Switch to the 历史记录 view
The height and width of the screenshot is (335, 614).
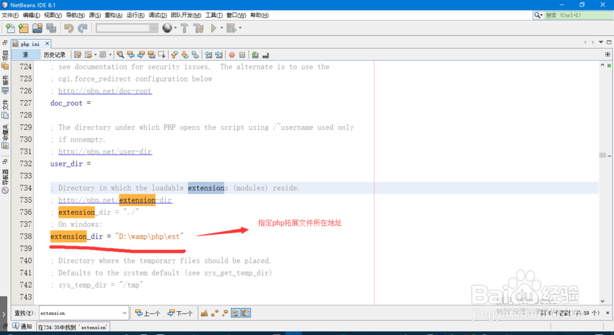55,55
